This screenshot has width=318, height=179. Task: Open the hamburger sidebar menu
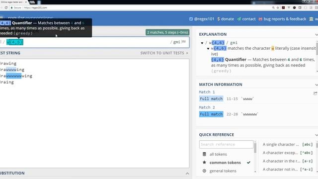point(1,18)
